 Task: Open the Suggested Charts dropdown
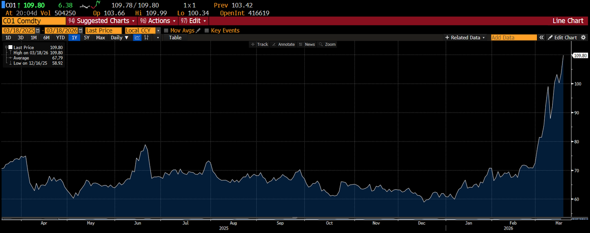coord(102,21)
